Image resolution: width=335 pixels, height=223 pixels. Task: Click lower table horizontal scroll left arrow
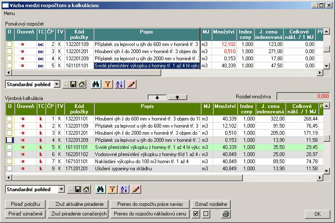coord(8,177)
